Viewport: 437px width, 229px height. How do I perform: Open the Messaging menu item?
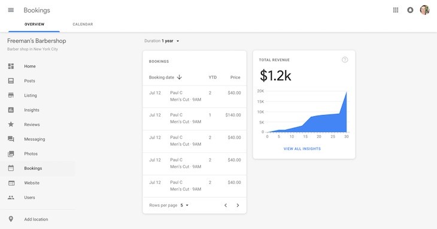(x=35, y=139)
